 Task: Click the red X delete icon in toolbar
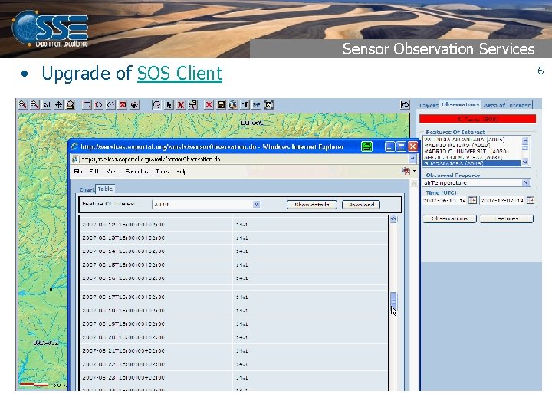pos(209,104)
